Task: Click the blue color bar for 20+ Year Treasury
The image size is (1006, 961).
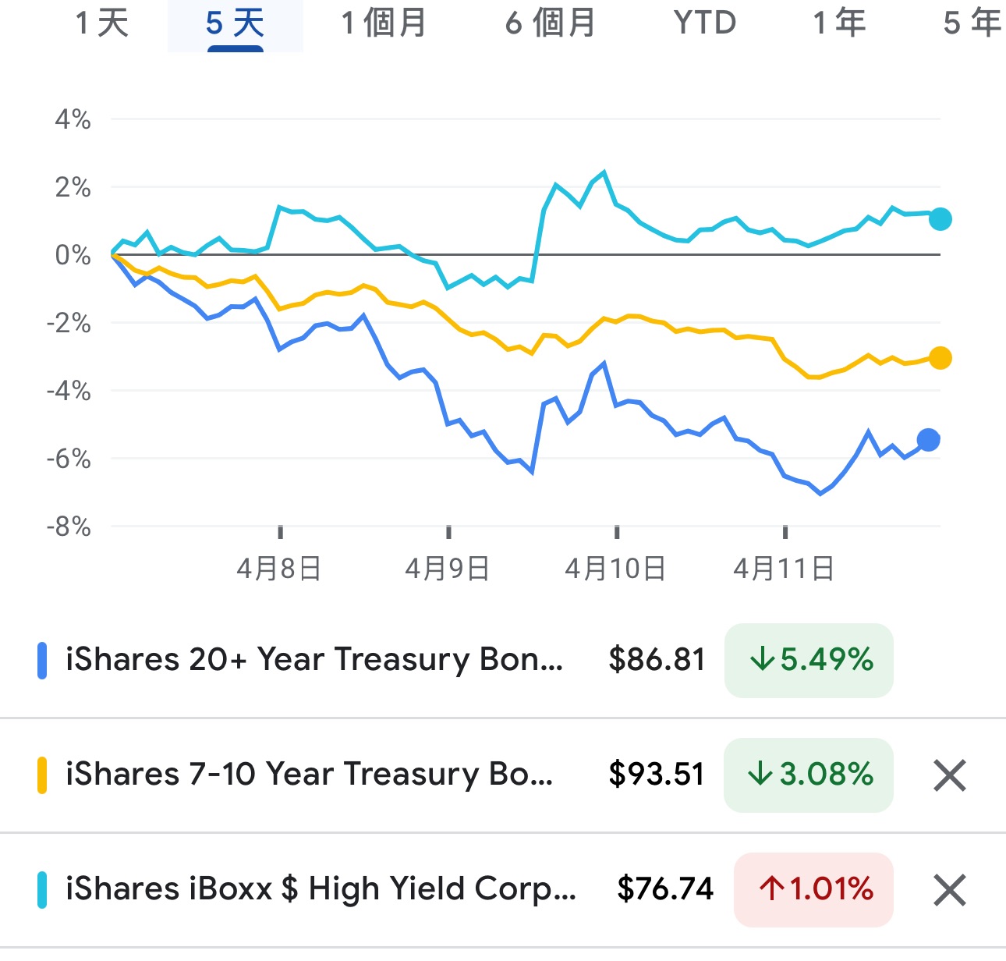Action: [42, 661]
